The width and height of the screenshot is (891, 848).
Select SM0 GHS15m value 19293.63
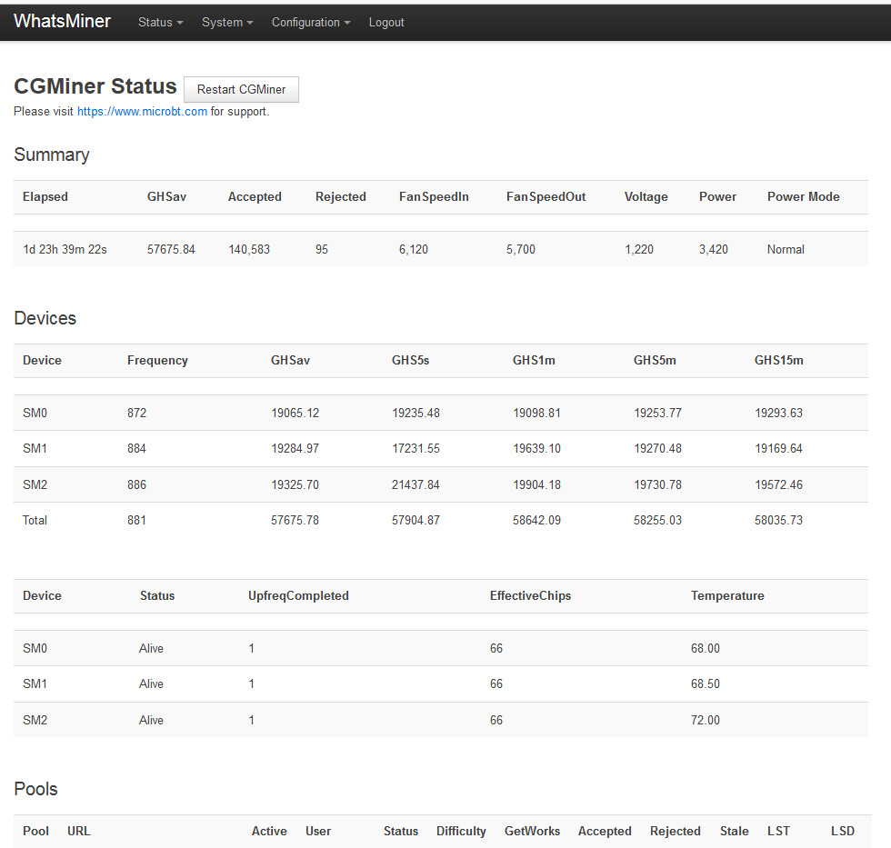click(778, 413)
